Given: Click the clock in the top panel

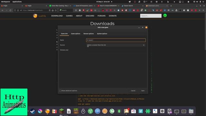Looking at the screenshot, I should click(x=103, y=2).
